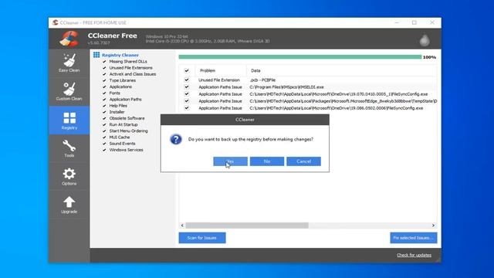
Task: Toggle Windows Services check
Action: coord(104,150)
